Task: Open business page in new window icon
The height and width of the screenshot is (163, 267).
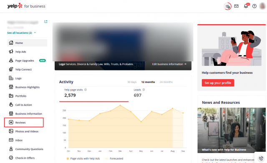Action: 45,22
